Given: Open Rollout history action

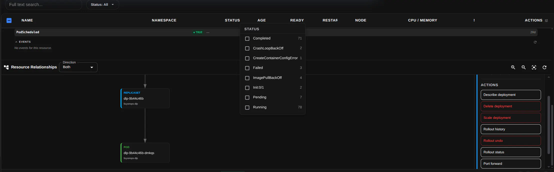Looking at the screenshot, I should [x=511, y=129].
